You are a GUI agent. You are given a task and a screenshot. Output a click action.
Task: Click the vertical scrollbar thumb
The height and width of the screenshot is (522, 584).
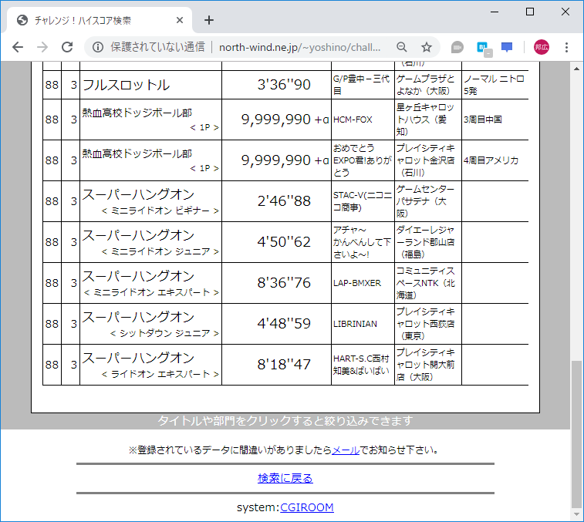click(x=576, y=434)
